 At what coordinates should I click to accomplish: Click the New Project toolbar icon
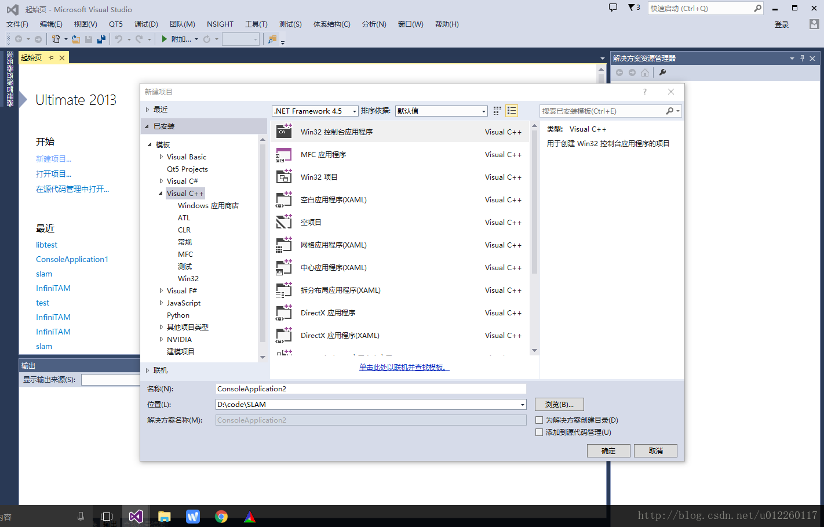tap(56, 39)
